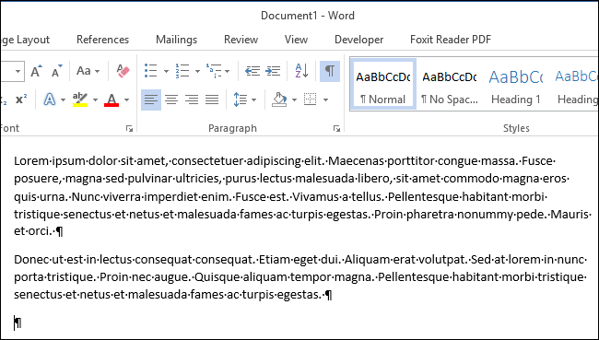Sort text with the A-Z icon
The image size is (599, 340).
301,71
